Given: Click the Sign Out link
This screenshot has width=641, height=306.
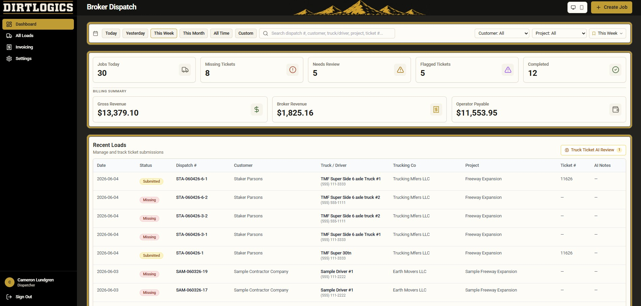Looking at the screenshot, I should click(x=24, y=297).
